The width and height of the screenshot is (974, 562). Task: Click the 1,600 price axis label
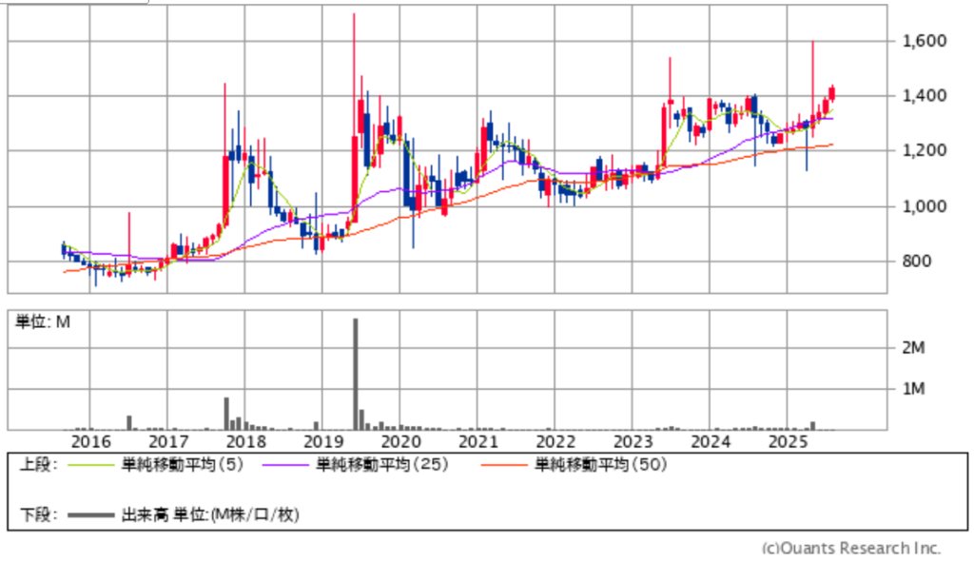pyautogui.click(x=925, y=41)
